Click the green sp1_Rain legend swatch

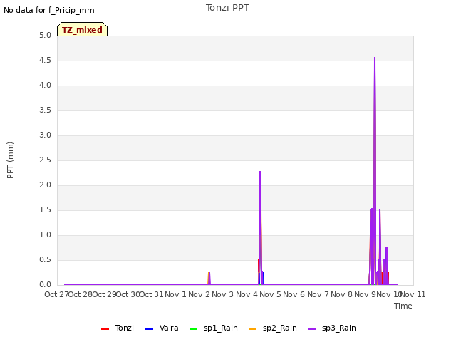[x=193, y=329]
